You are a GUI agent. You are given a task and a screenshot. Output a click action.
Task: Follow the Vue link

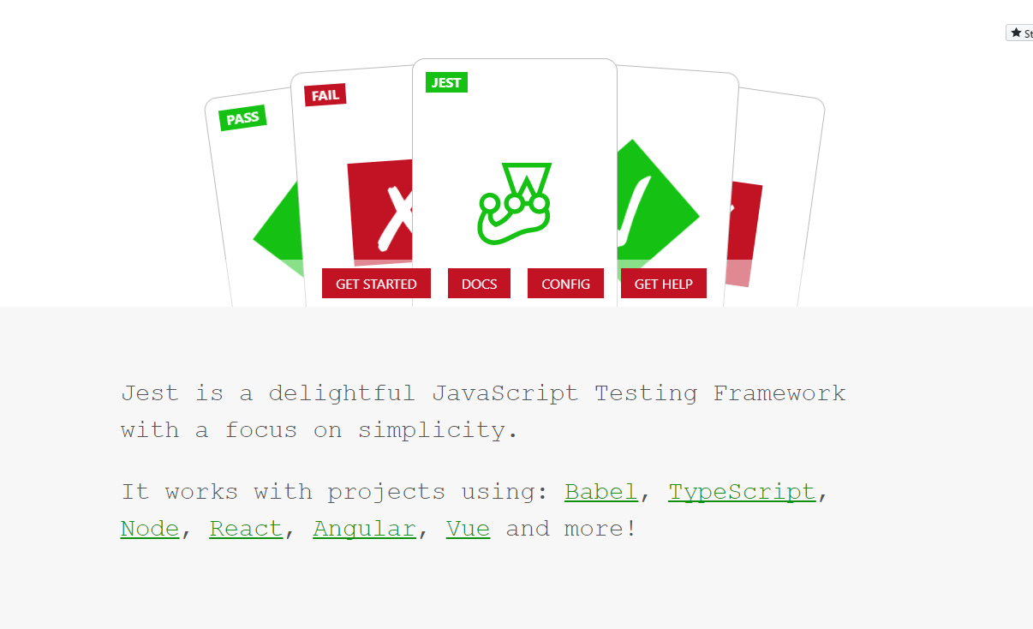pos(469,529)
